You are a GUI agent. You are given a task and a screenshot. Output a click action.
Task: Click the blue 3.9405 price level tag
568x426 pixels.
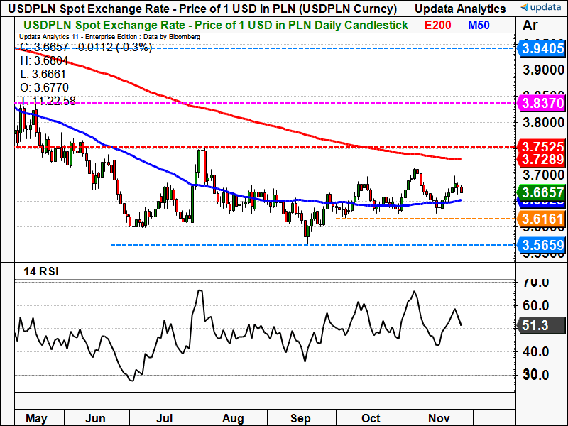point(541,49)
